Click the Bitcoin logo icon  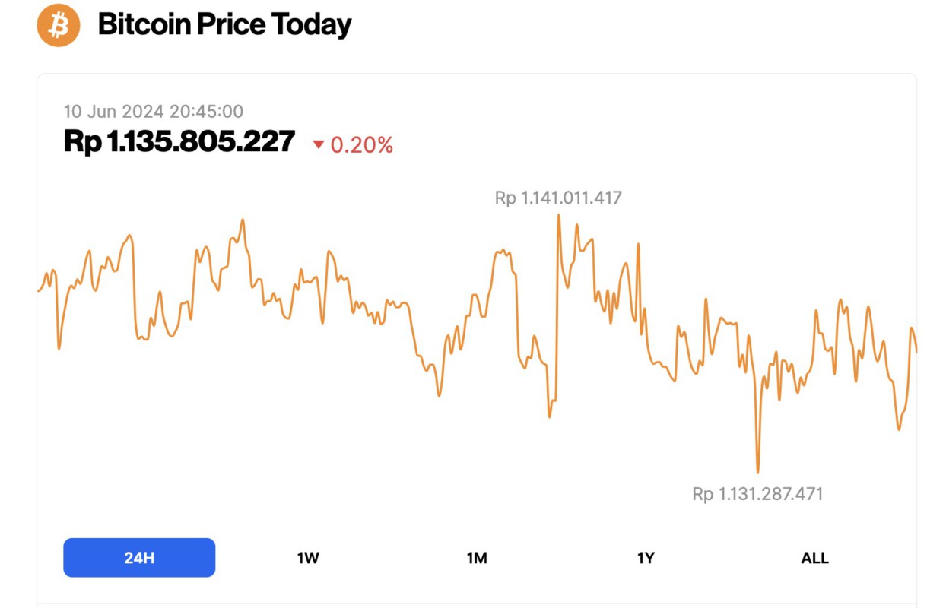pyautogui.click(x=57, y=25)
